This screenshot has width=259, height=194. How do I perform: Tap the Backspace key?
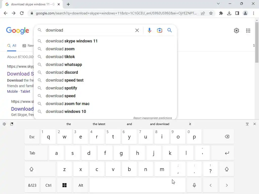(x=219, y=137)
